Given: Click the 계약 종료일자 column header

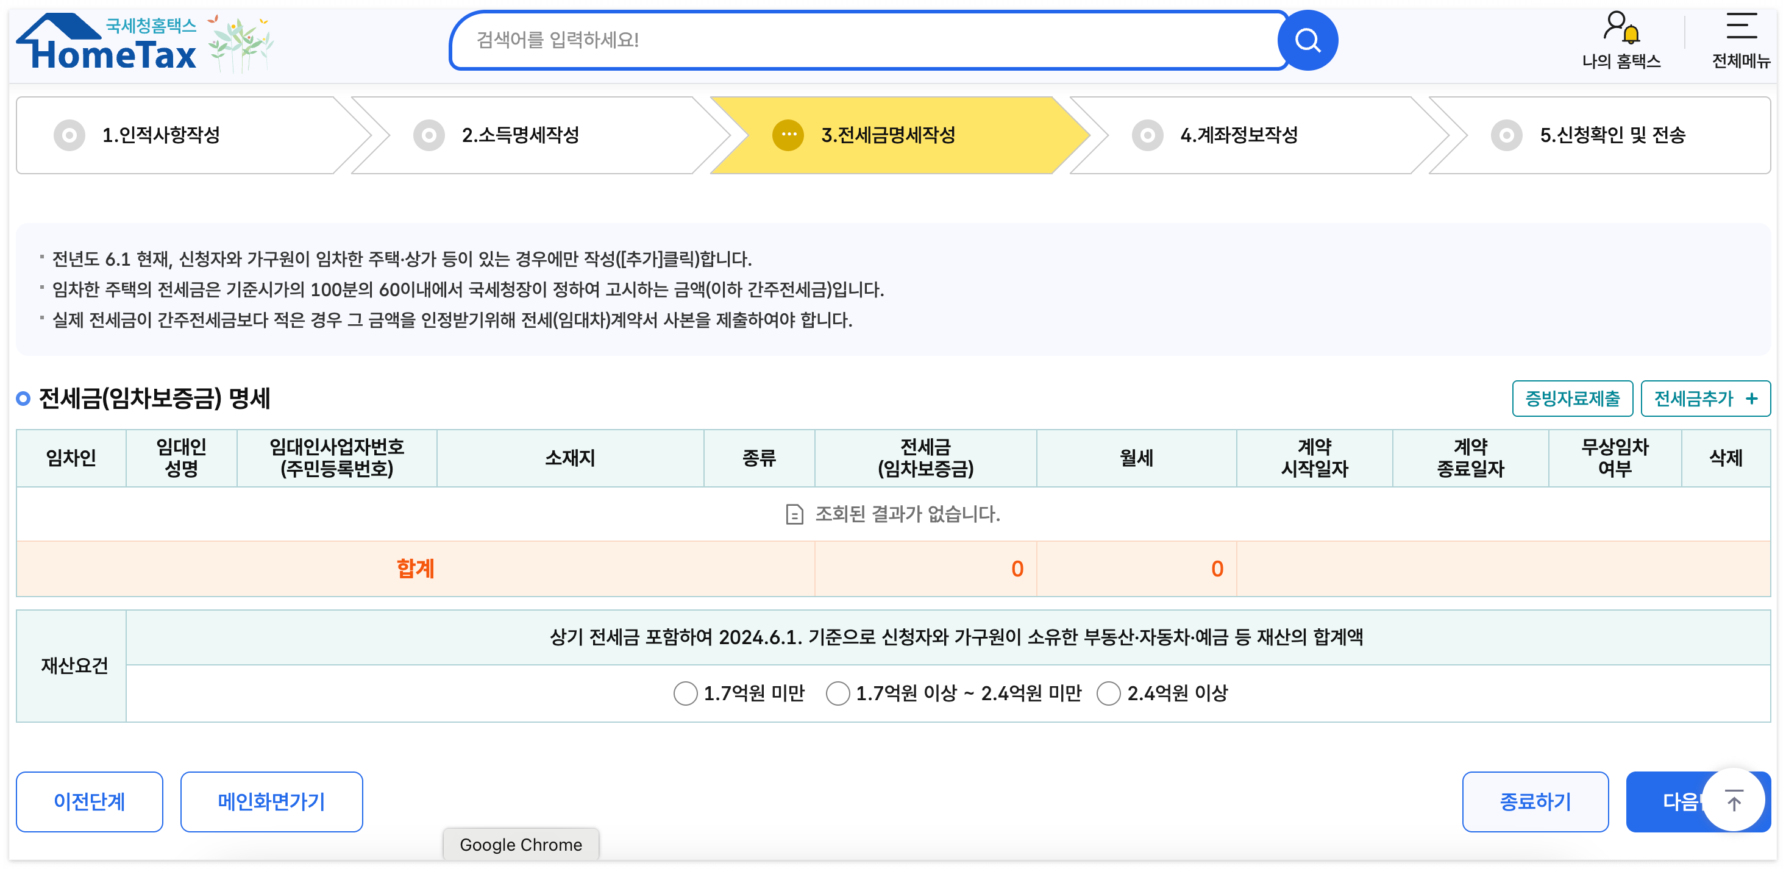Looking at the screenshot, I should tap(1470, 458).
